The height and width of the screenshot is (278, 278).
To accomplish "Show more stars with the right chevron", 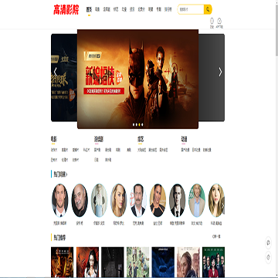I will point(222,205).
